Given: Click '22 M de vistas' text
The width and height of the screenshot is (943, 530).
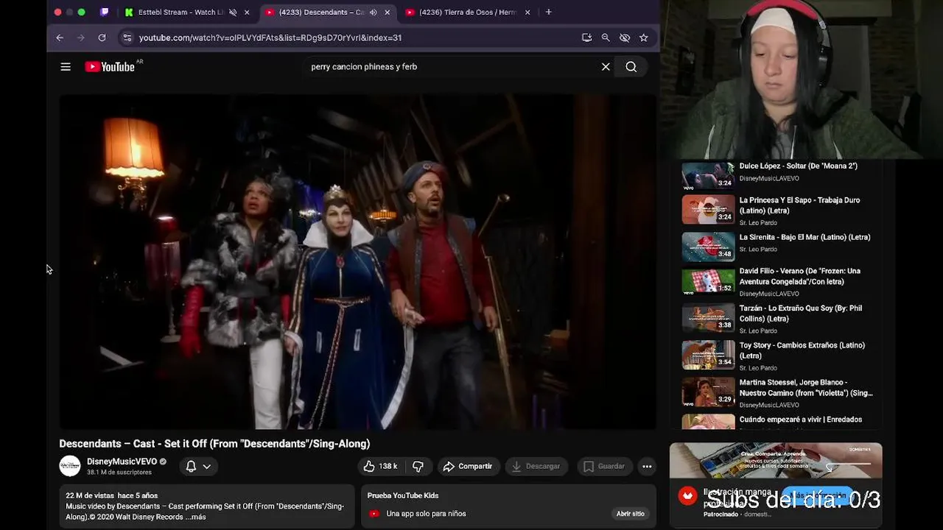Looking at the screenshot, I should click(x=90, y=496).
